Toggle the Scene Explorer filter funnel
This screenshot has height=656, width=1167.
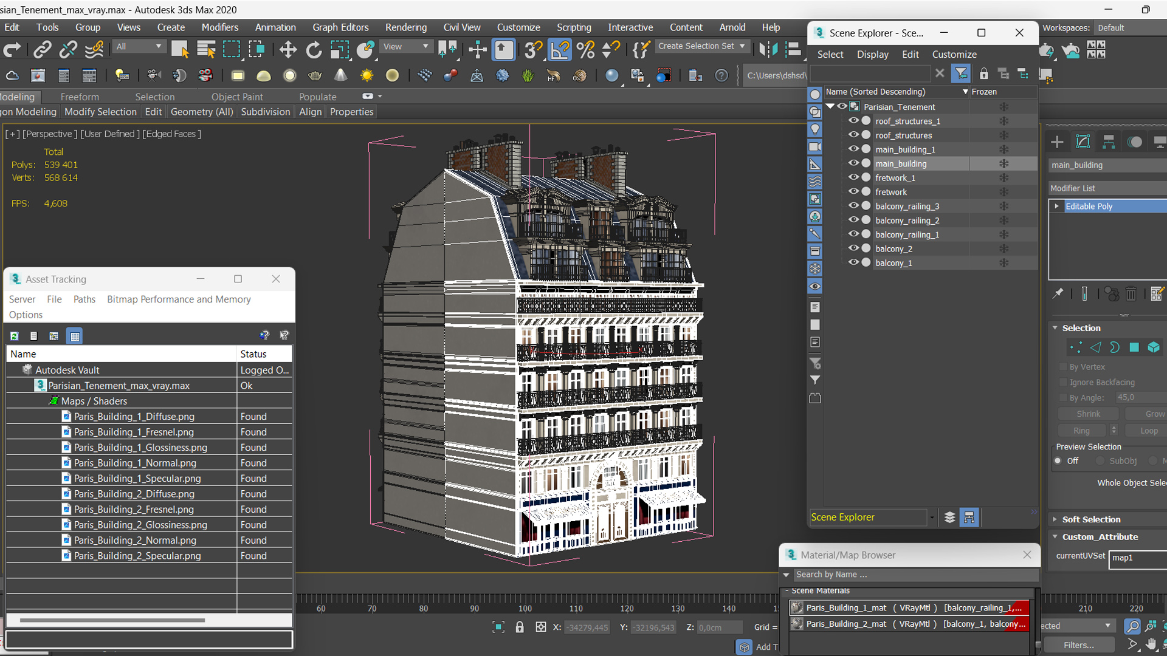click(961, 73)
